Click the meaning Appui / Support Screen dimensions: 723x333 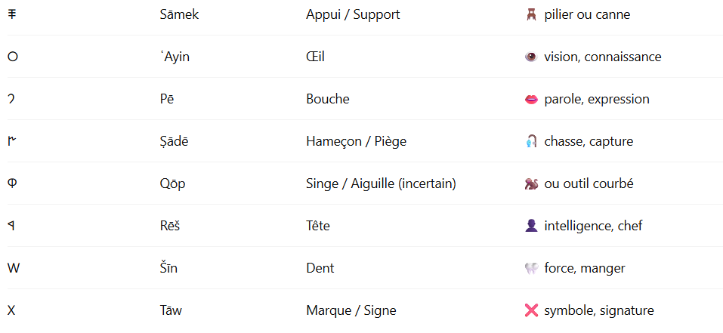pyautogui.click(x=353, y=15)
